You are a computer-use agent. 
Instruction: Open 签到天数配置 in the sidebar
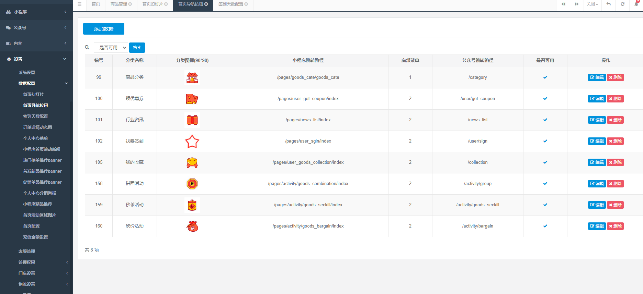[x=35, y=117]
